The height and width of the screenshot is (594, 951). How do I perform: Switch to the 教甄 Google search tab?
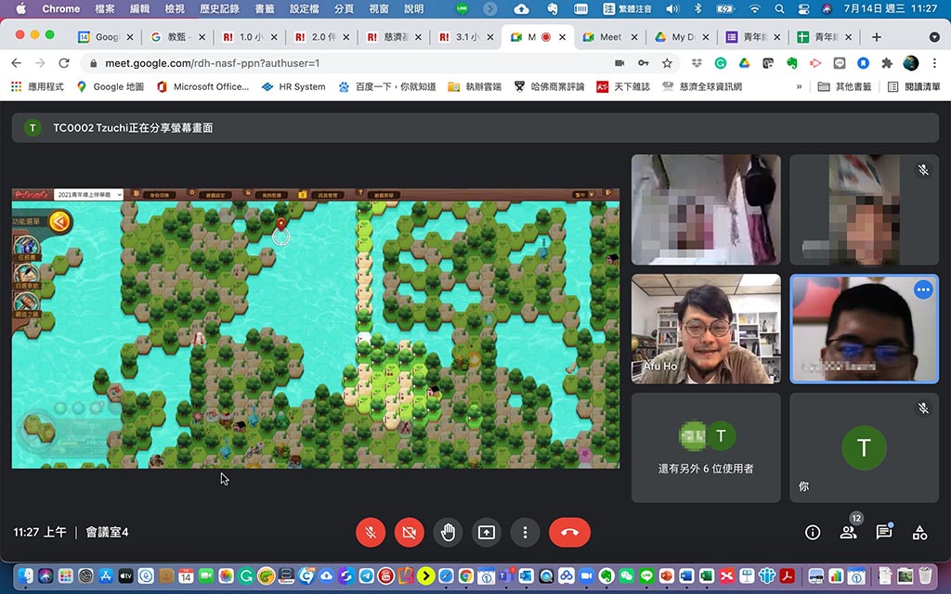coord(177,37)
